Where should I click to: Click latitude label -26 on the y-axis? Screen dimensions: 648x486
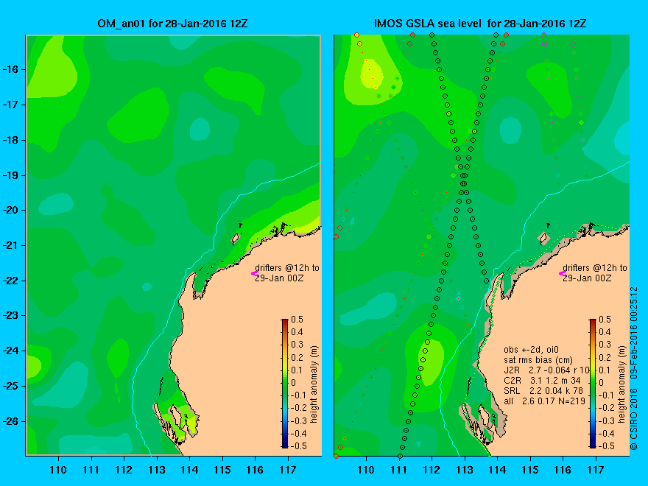[x=10, y=421]
